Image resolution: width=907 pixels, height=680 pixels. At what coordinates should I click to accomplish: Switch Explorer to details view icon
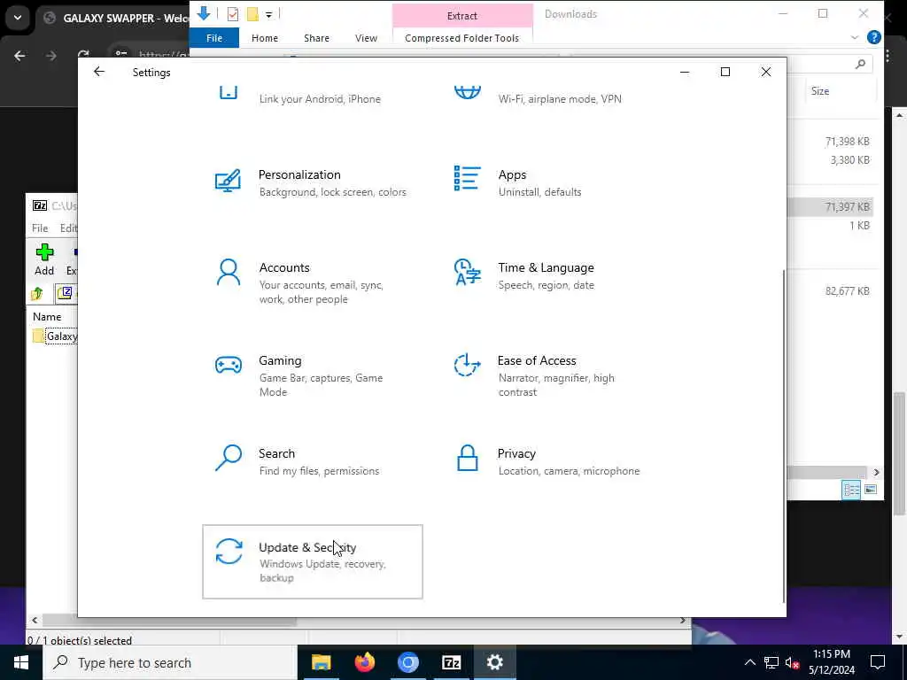click(851, 490)
